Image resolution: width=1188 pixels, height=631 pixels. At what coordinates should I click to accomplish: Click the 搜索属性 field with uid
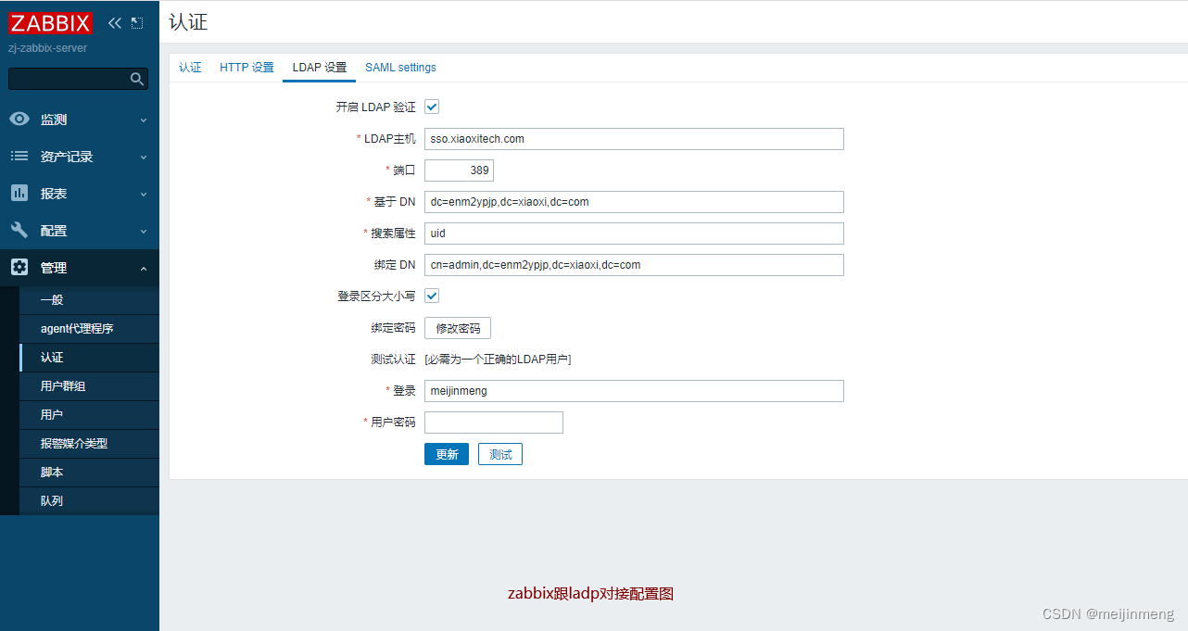coord(634,233)
